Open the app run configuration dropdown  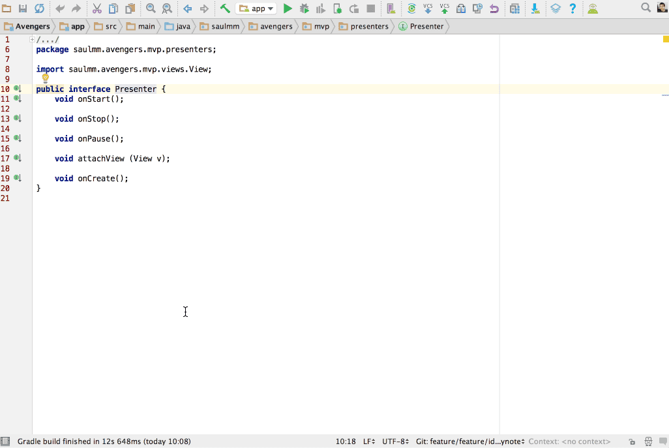[x=256, y=8]
